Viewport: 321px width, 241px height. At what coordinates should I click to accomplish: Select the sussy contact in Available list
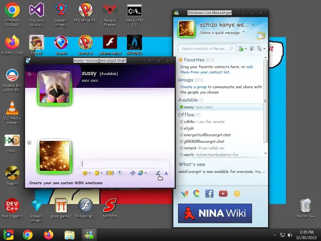point(219,107)
